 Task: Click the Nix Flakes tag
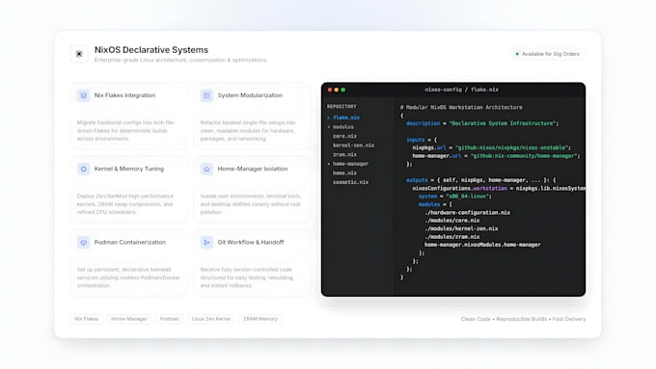[87, 319]
